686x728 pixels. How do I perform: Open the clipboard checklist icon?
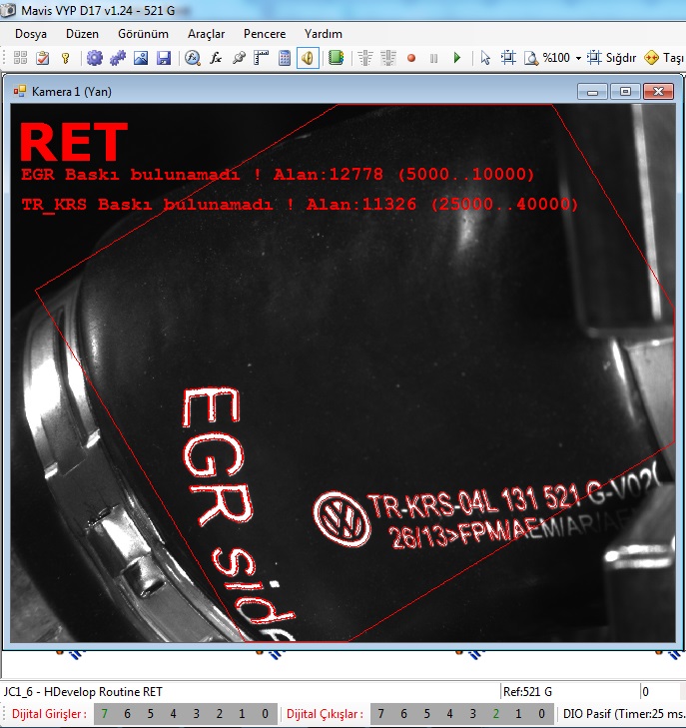(x=43, y=58)
